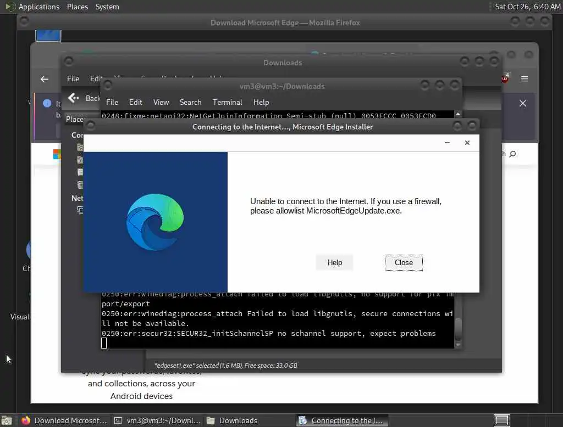Screen dimensions: 563x427
Task: Open the Terminal window's Edit menu
Action: pos(135,102)
